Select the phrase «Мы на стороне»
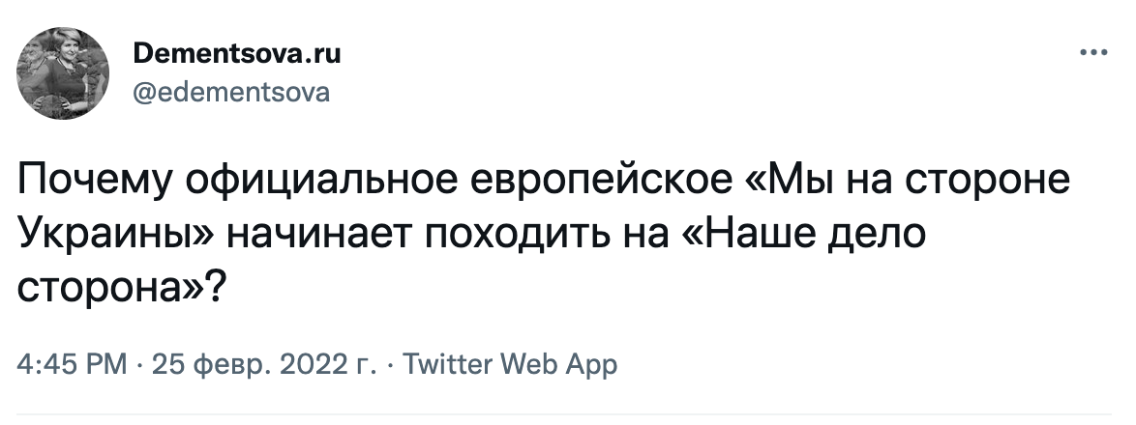 tap(905, 184)
